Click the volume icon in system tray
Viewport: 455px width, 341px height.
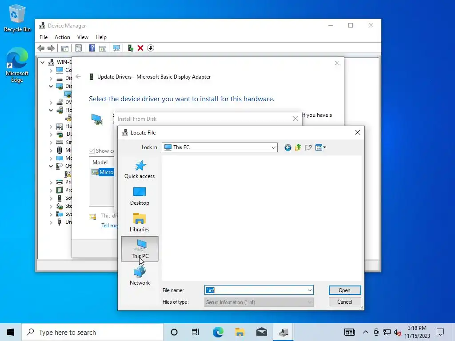click(x=398, y=333)
